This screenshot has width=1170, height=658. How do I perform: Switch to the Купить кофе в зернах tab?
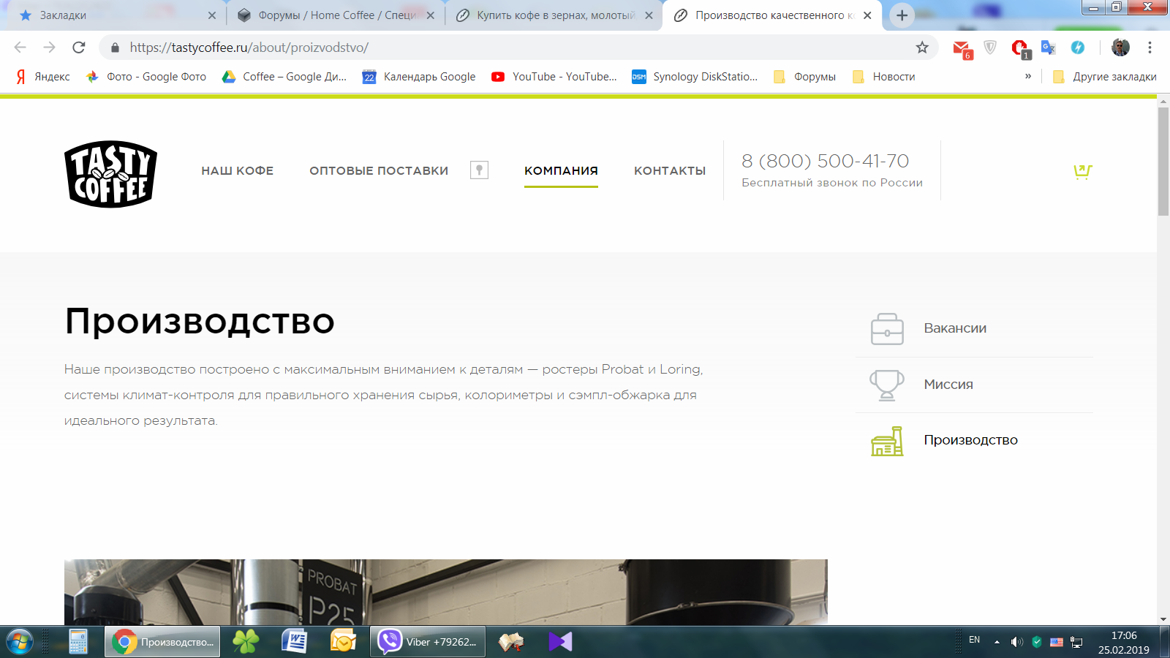pos(554,15)
